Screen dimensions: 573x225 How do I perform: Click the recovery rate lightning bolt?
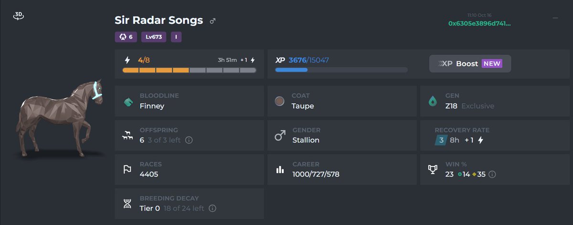(481, 140)
